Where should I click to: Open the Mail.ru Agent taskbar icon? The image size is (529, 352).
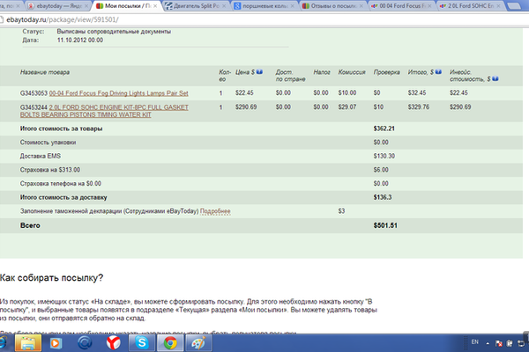[85, 343]
